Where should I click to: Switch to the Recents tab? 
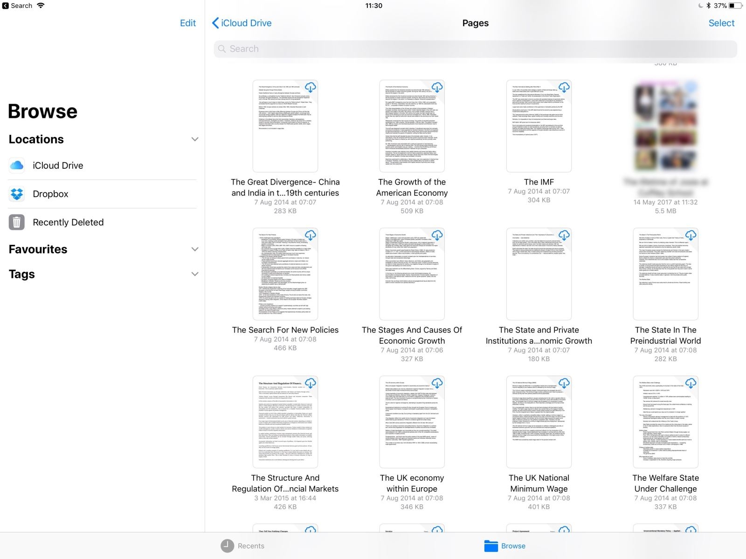(242, 545)
